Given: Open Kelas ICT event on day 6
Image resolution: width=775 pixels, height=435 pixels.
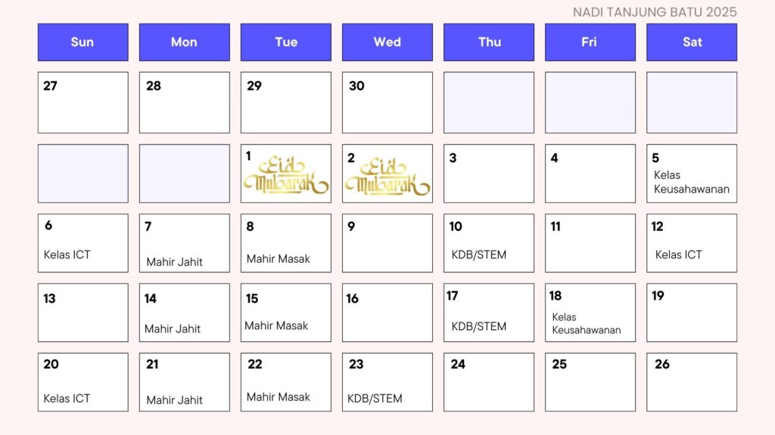Looking at the screenshot, I should point(67,255).
